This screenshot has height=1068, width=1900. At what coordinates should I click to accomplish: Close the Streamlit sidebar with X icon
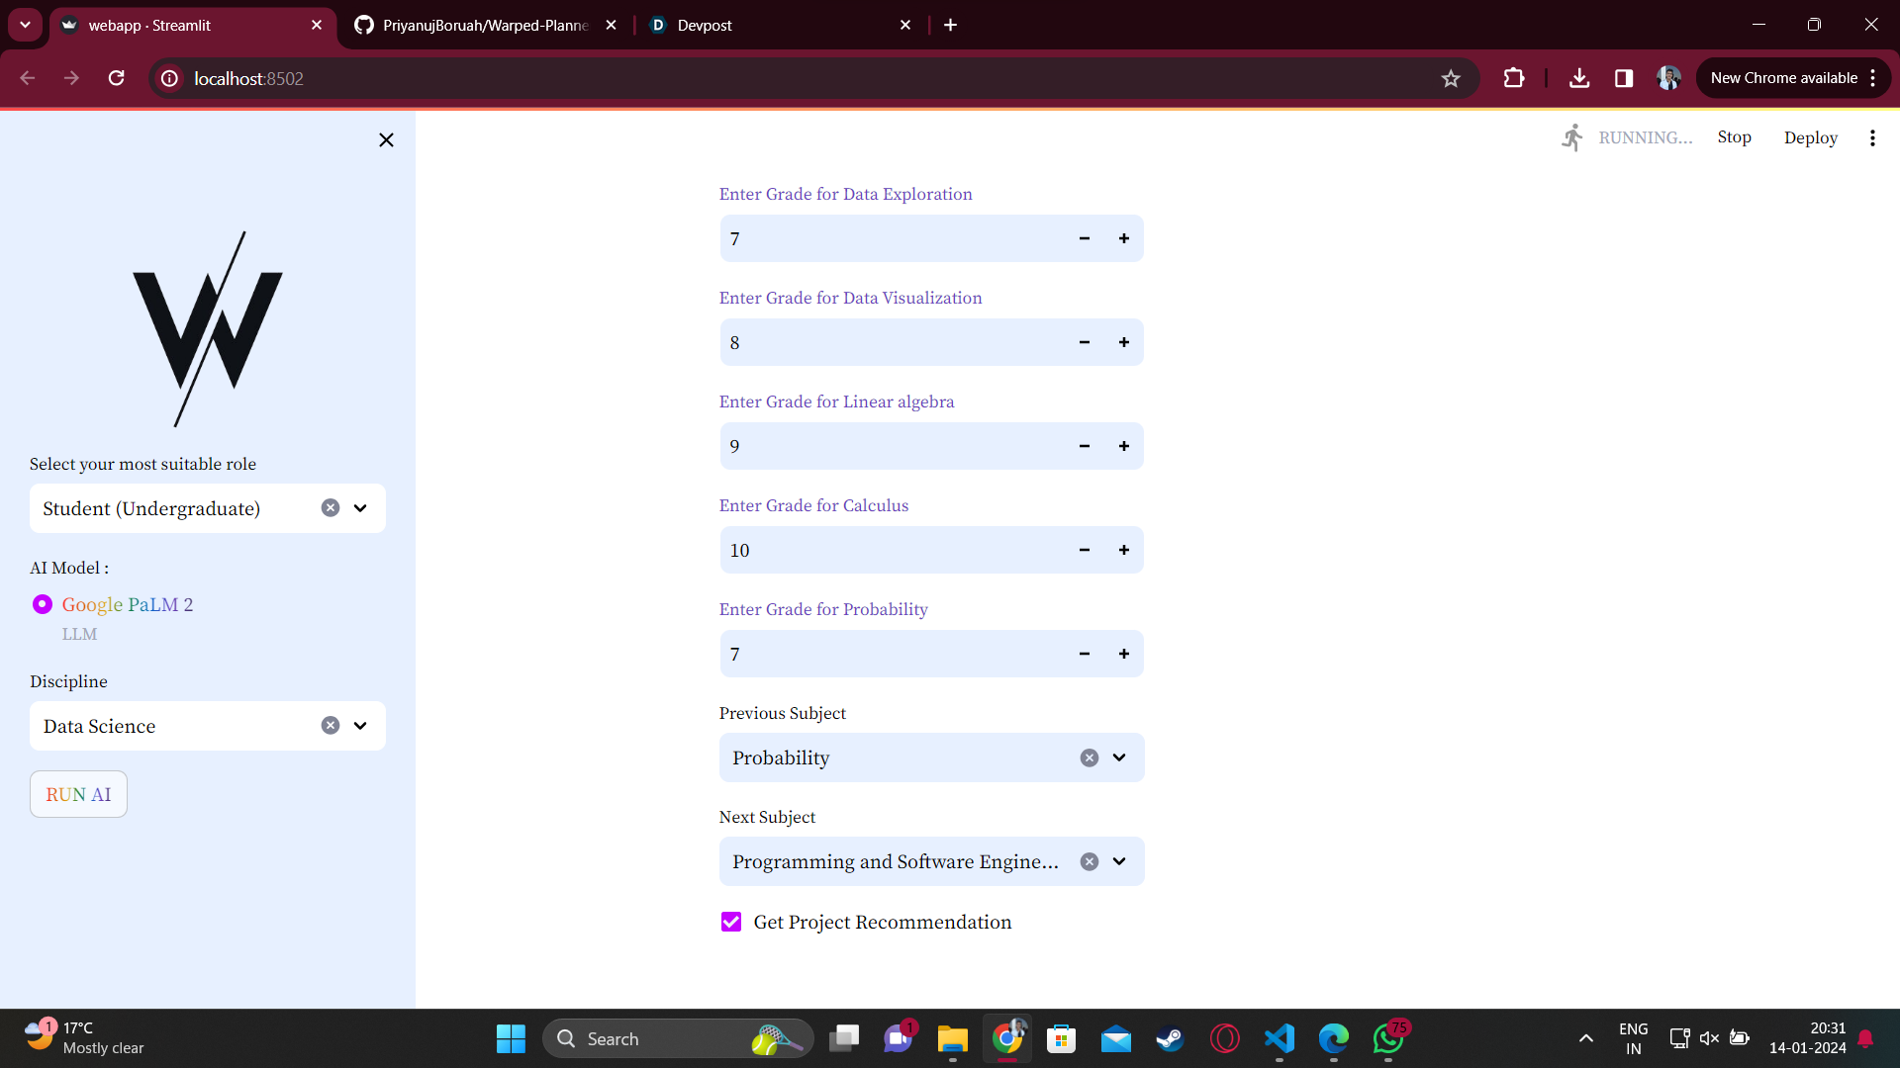386,140
